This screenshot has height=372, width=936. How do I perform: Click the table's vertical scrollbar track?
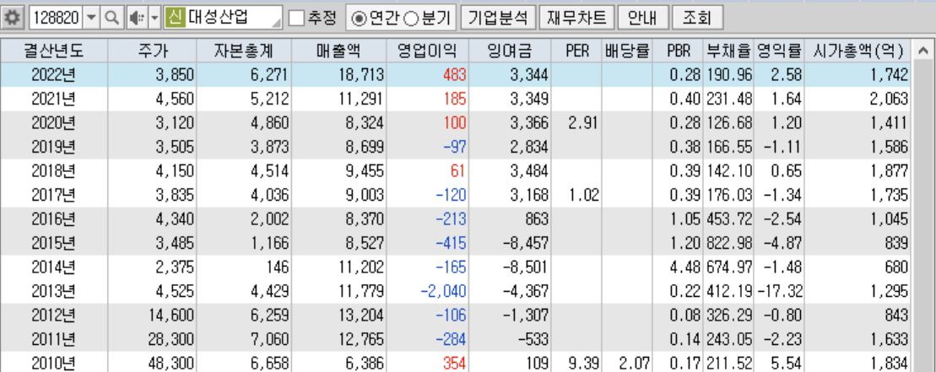click(922, 217)
